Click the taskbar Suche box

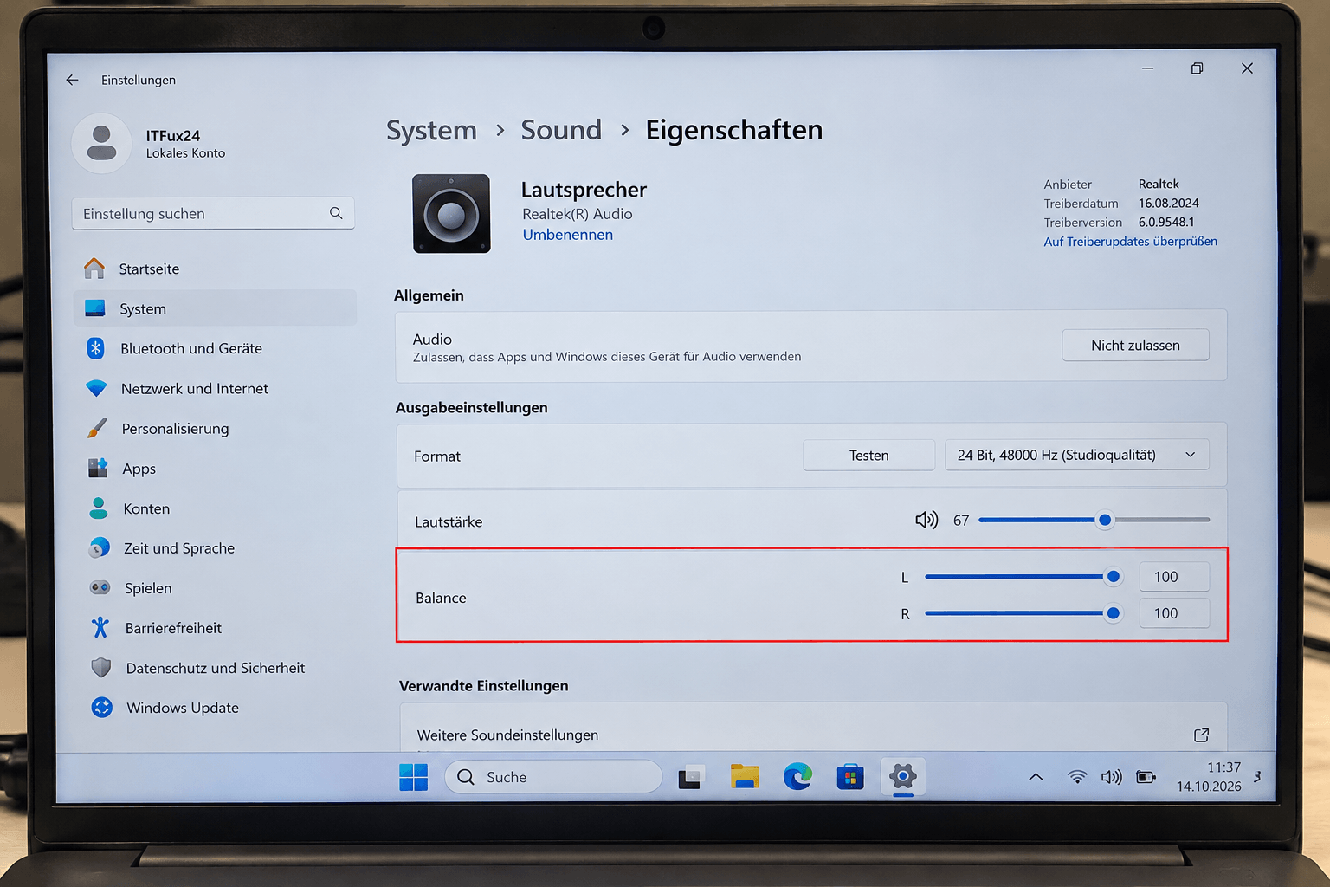[553, 777]
